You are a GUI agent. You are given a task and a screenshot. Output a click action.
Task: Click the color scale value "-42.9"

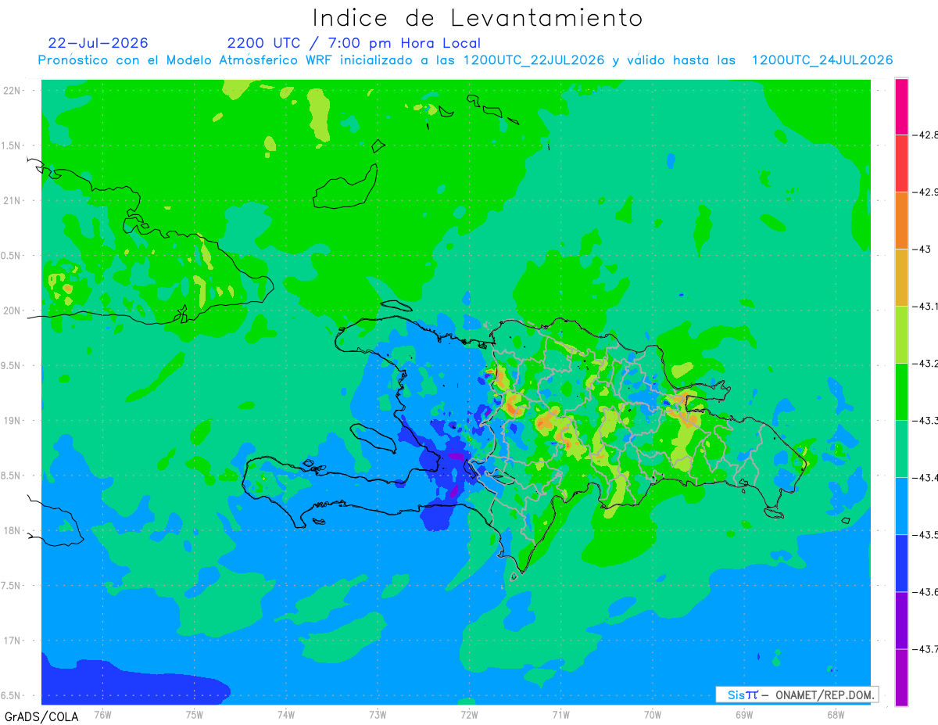pyautogui.click(x=925, y=192)
